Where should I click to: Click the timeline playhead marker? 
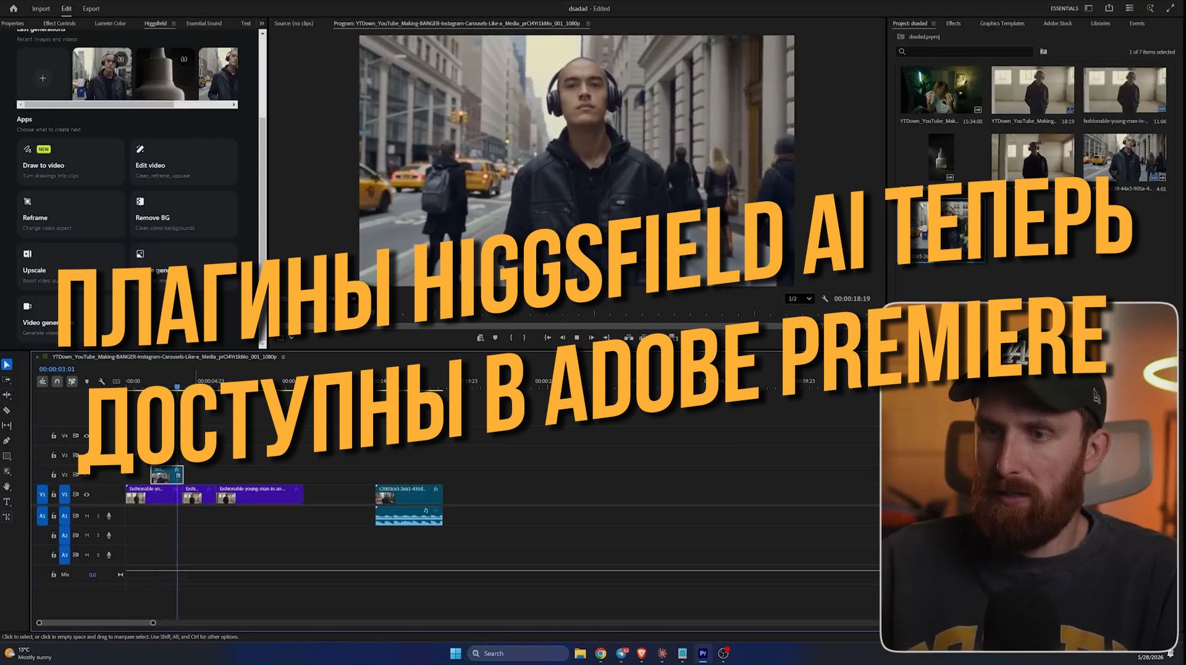pyautogui.click(x=177, y=387)
